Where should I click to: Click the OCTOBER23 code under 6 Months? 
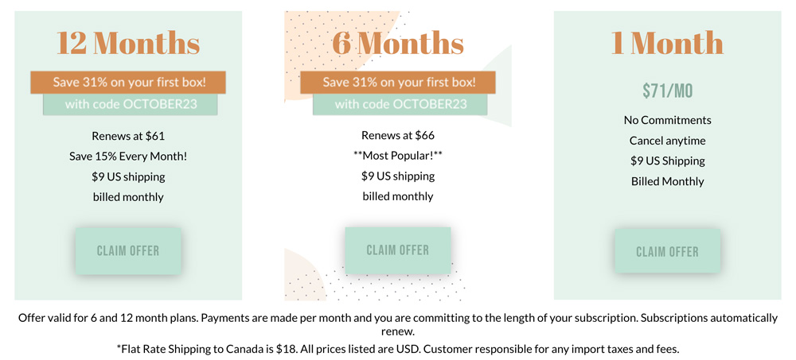coord(430,104)
